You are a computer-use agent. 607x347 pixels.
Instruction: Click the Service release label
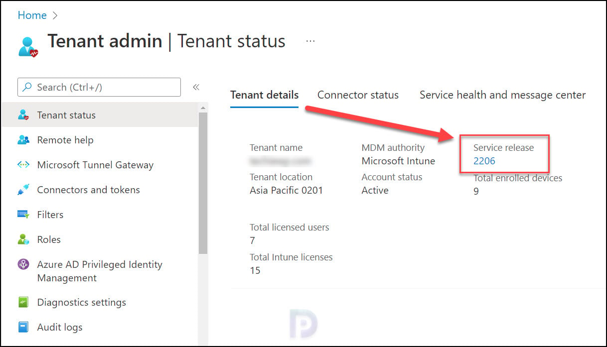tap(503, 147)
